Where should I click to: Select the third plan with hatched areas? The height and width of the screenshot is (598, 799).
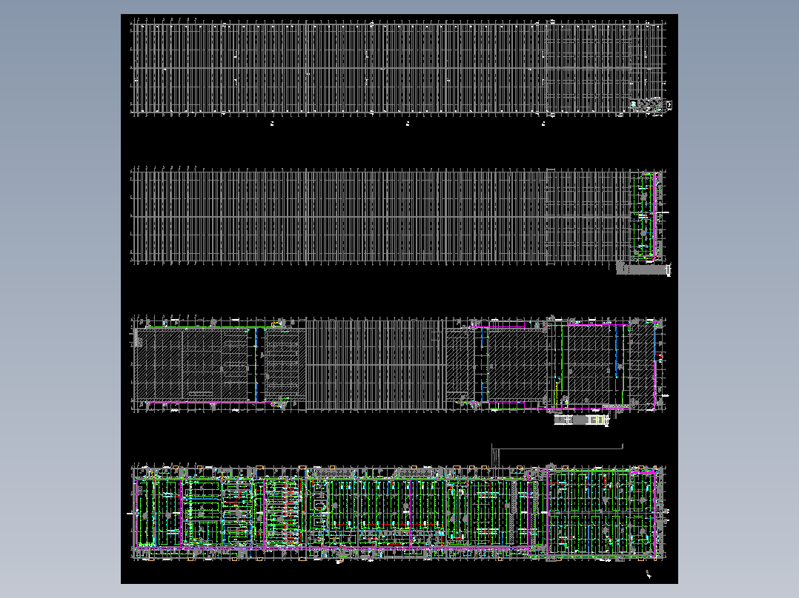pos(399,363)
